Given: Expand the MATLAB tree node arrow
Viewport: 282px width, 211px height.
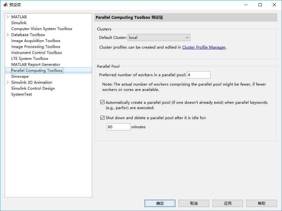Looking at the screenshot, I should click(8, 17).
